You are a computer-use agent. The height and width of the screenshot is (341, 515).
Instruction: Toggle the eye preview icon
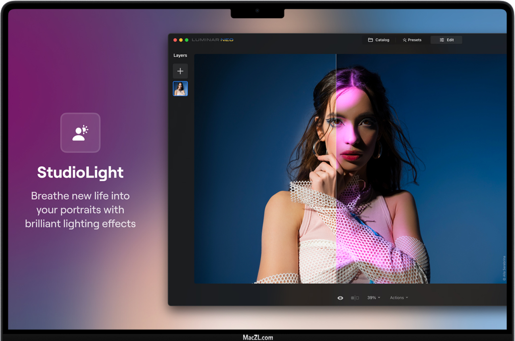(x=340, y=298)
